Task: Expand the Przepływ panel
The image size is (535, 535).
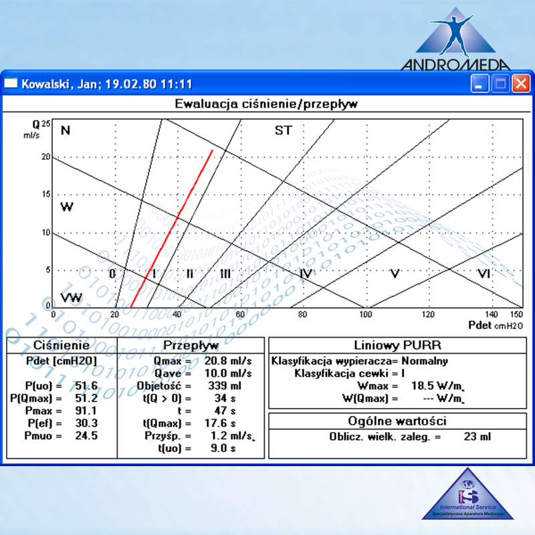Action: (x=189, y=345)
